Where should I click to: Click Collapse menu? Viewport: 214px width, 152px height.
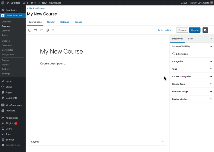(x=13, y=145)
